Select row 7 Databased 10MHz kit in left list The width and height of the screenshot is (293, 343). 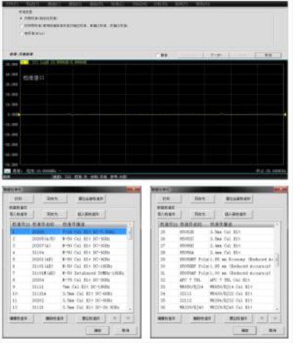click(x=69, y=273)
